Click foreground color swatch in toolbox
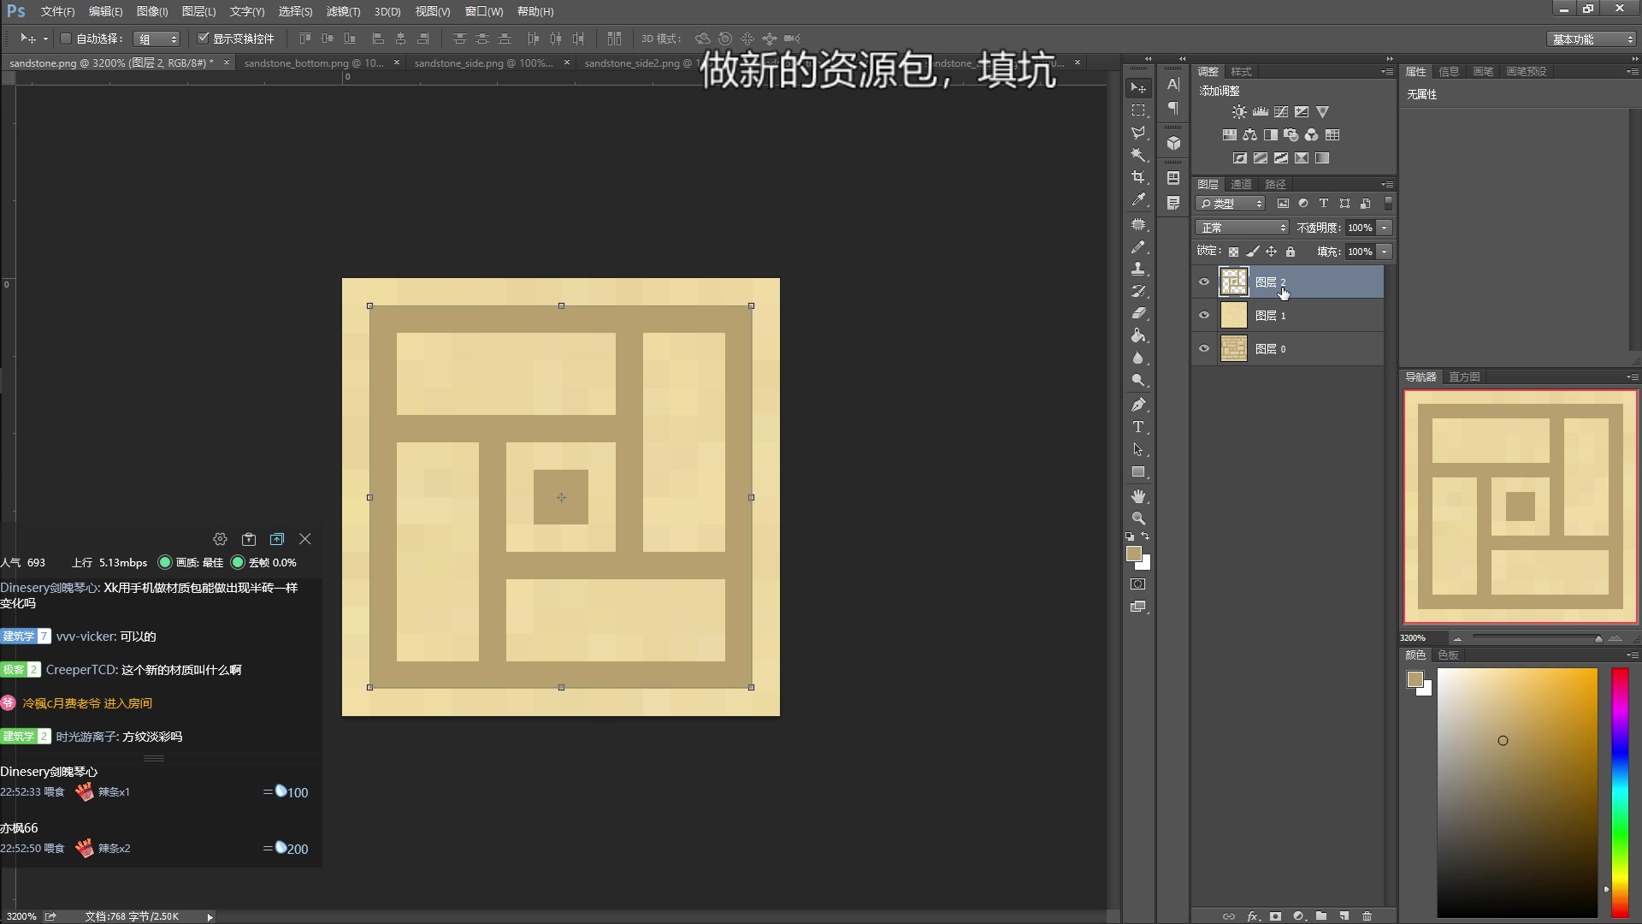Screen dimensions: 1642x924 click(1134, 554)
